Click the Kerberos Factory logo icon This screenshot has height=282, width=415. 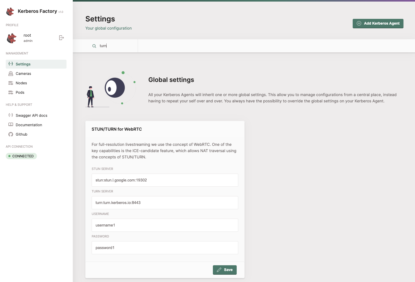click(x=10, y=12)
